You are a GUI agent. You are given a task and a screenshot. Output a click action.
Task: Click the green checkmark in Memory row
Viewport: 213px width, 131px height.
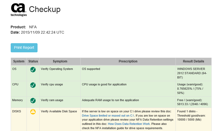[x=33, y=101]
